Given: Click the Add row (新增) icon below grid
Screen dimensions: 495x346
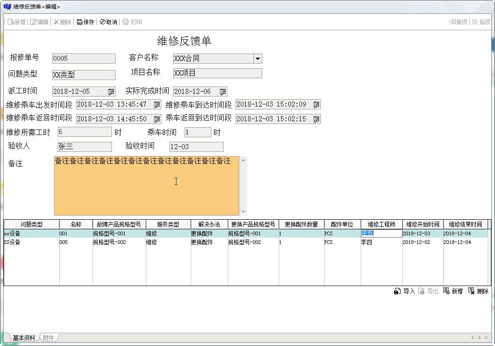Looking at the screenshot, I should (446, 291).
